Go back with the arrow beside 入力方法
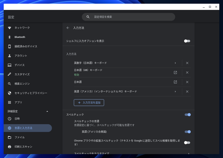Screen dimensions: 223x158 click(x=68, y=28)
